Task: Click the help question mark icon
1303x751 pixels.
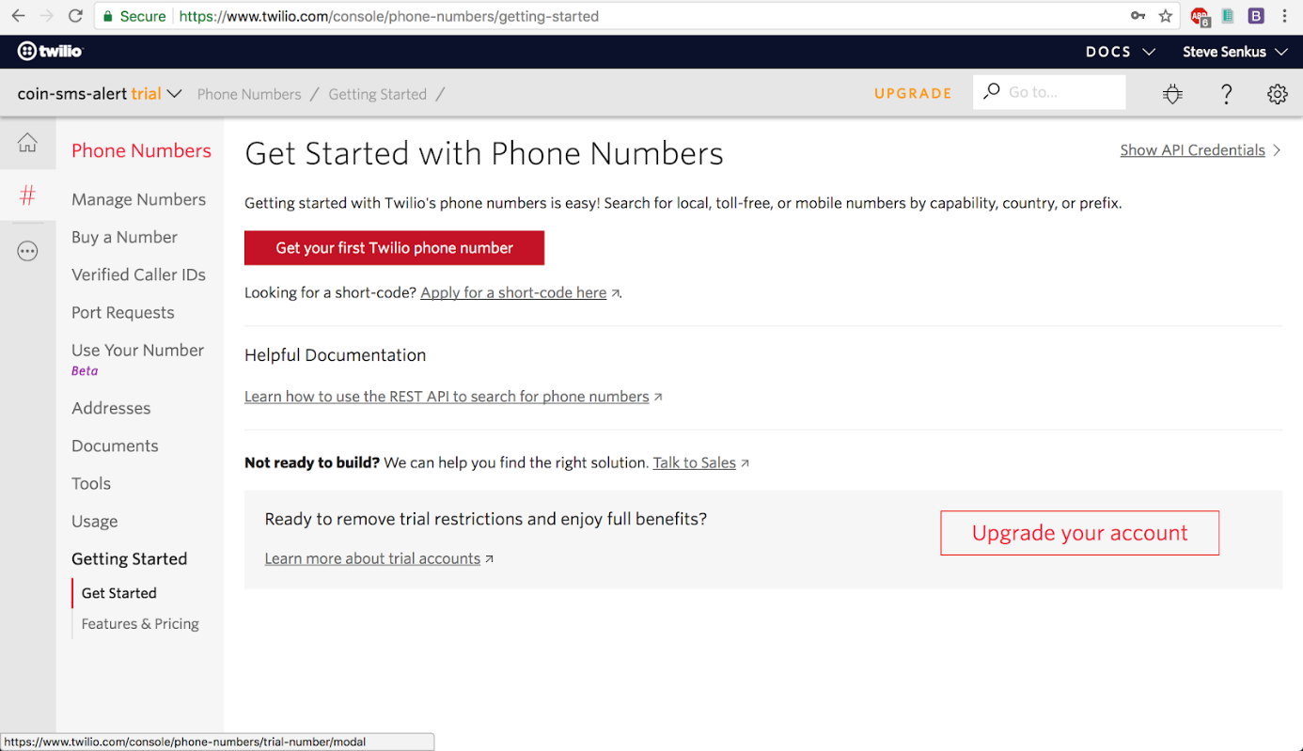Action: pos(1226,94)
